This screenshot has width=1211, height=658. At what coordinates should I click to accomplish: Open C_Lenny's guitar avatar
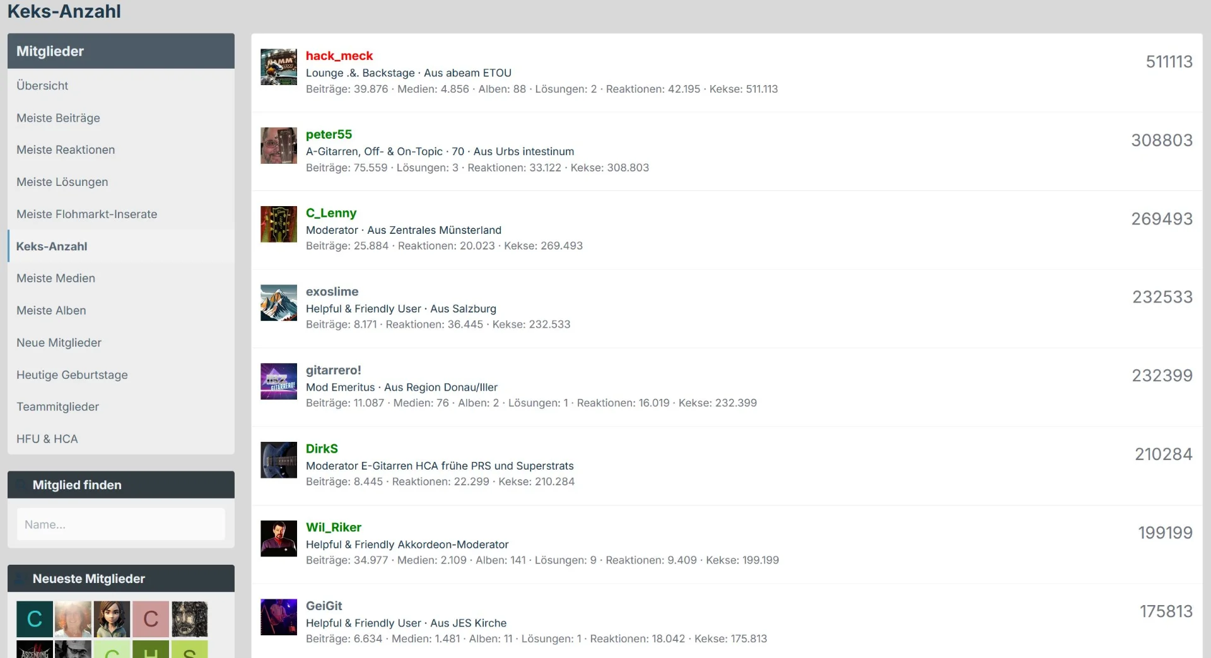tap(279, 224)
